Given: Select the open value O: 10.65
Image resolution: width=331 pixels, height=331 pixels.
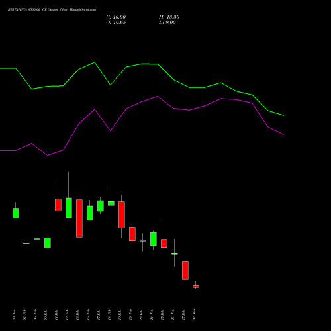Looking at the screenshot, I should point(116,23).
